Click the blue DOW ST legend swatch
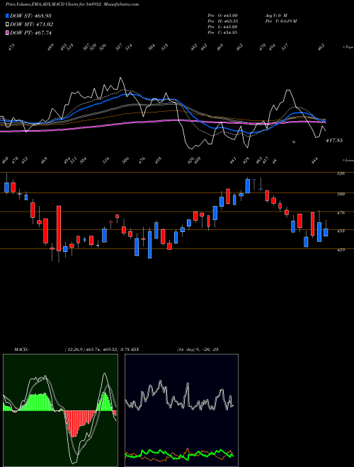The width and height of the screenshot is (354, 467). (x=7, y=16)
